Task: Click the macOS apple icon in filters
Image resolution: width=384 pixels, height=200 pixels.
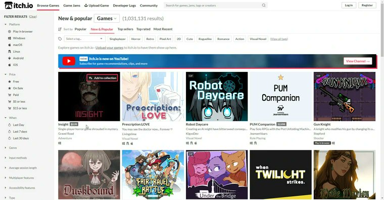Action: [10, 45]
